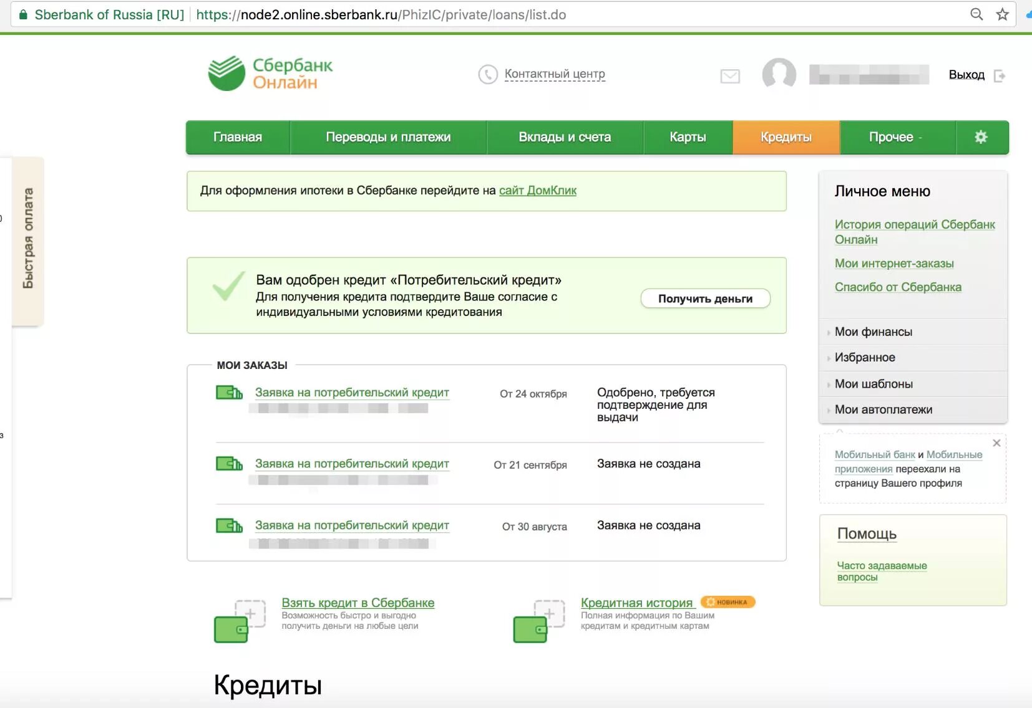The width and height of the screenshot is (1032, 708).
Task: Click wallet icon next to Кредитная история
Action: coord(539,621)
